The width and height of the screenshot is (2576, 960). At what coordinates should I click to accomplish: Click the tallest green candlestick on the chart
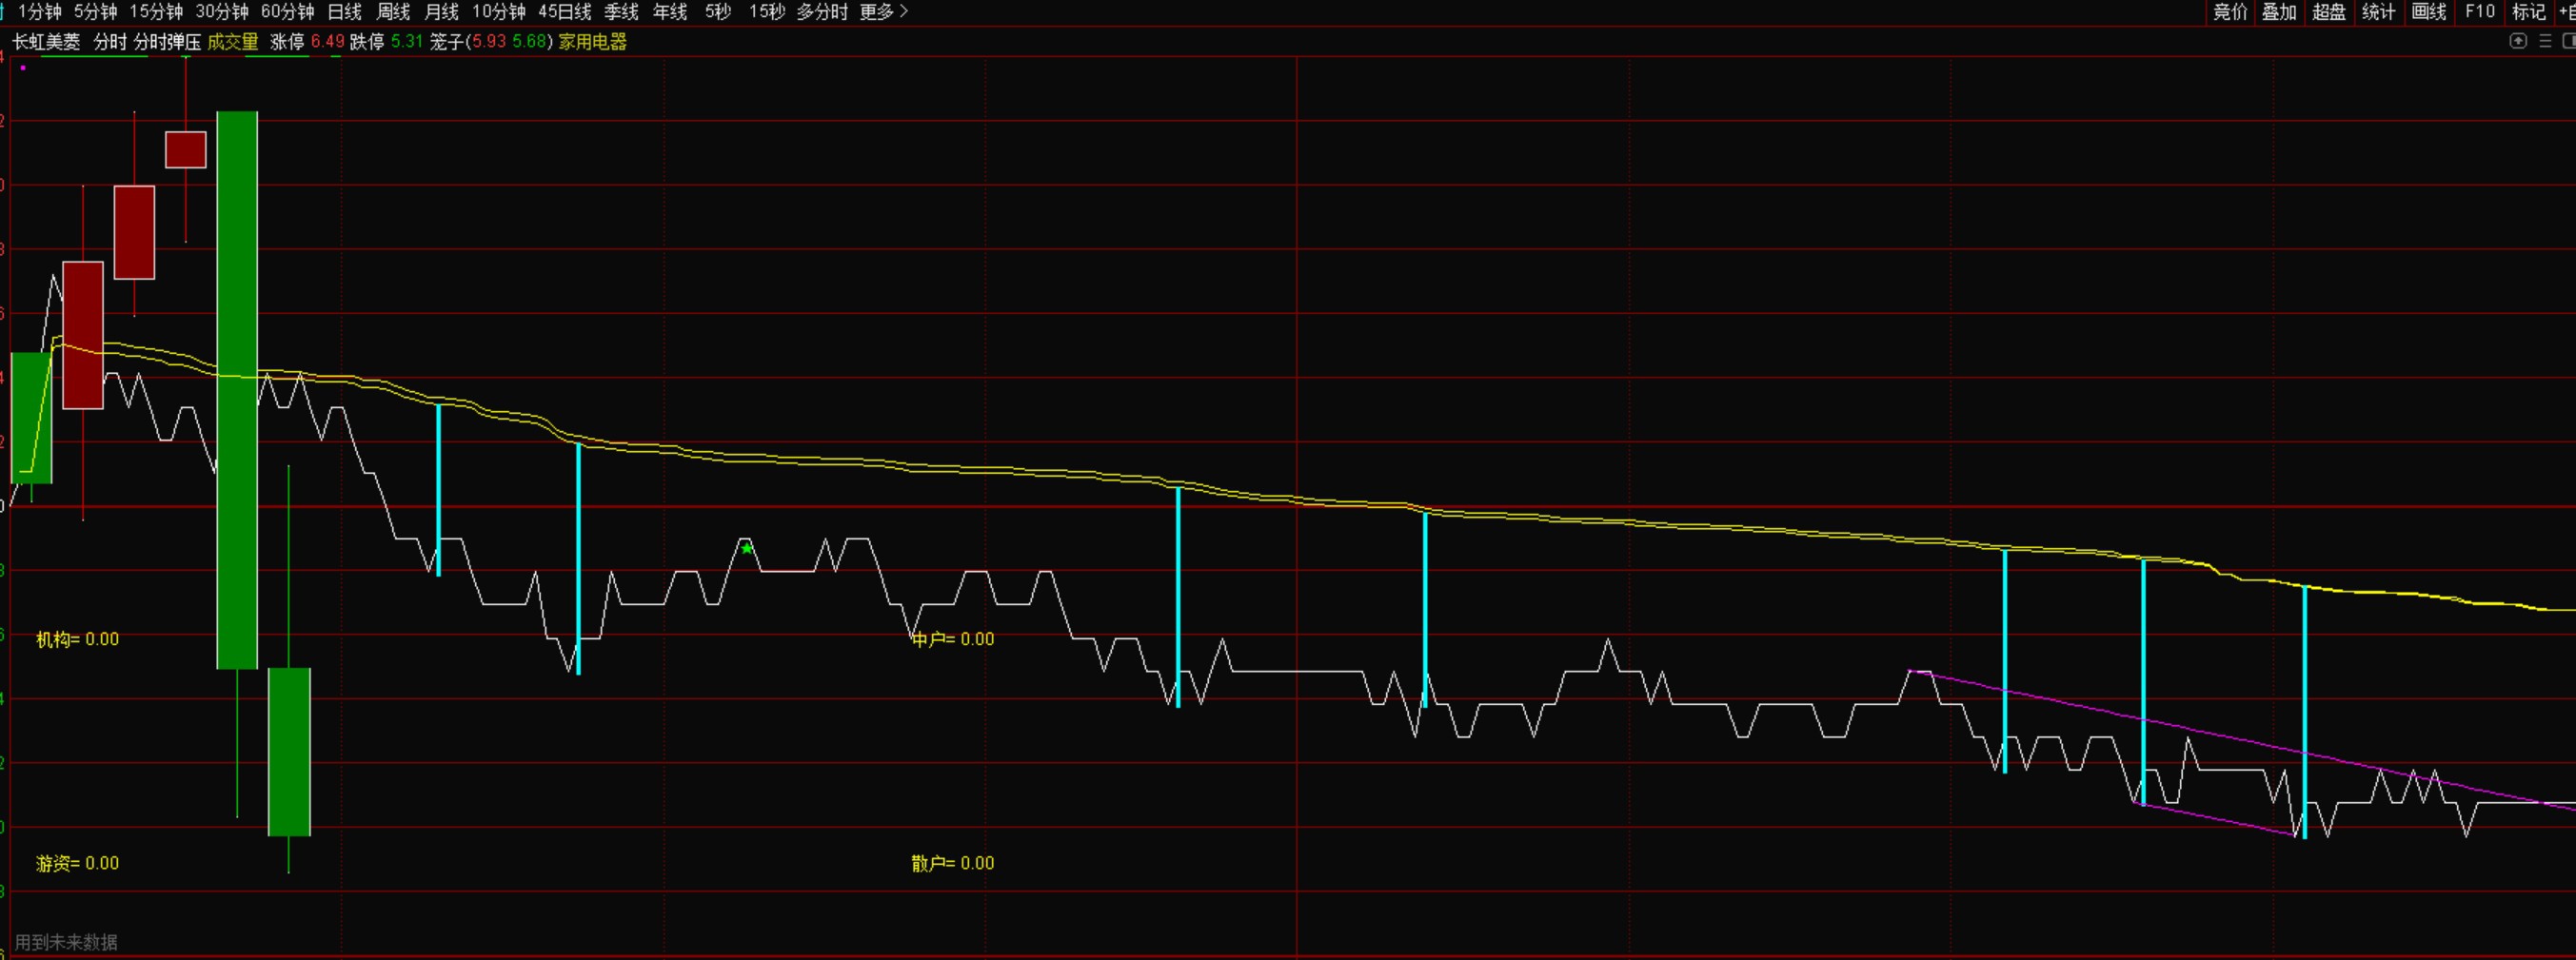(x=237, y=389)
